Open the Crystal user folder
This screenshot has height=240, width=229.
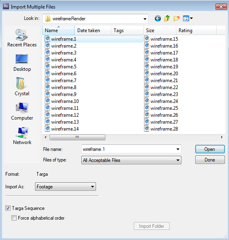tap(22, 87)
